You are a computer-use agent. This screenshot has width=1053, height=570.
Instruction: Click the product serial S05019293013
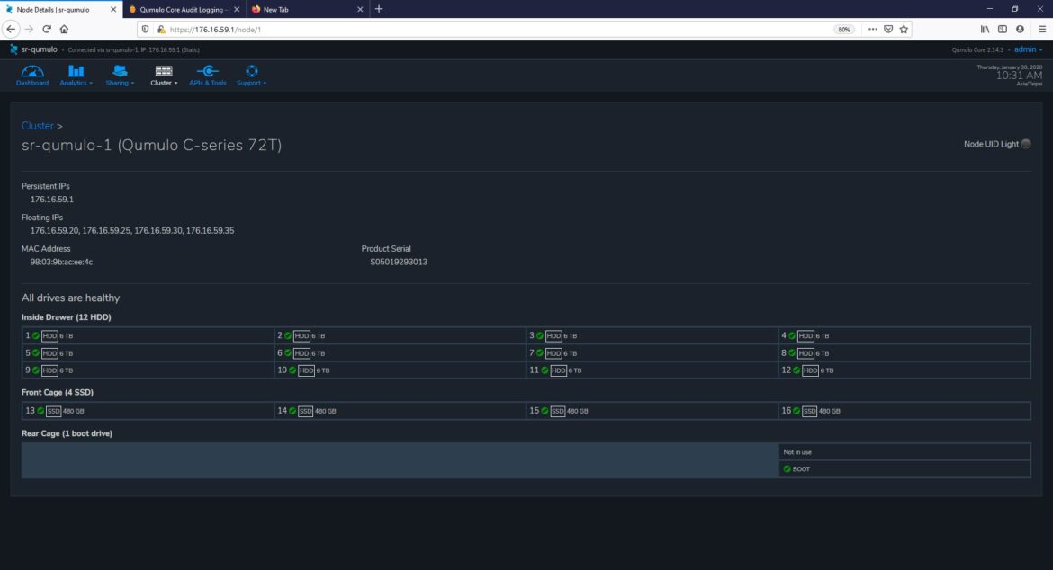click(398, 262)
